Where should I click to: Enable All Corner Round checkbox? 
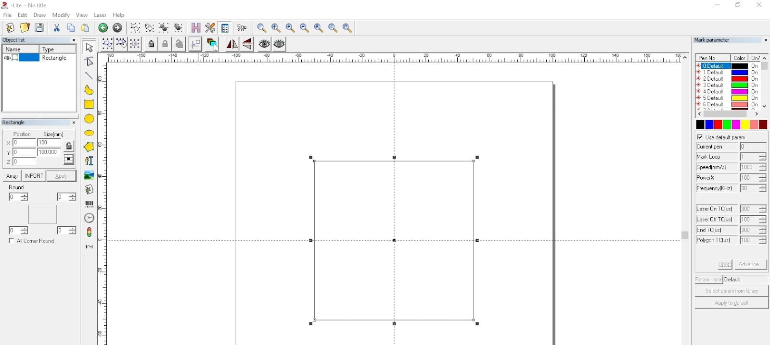pyautogui.click(x=12, y=241)
